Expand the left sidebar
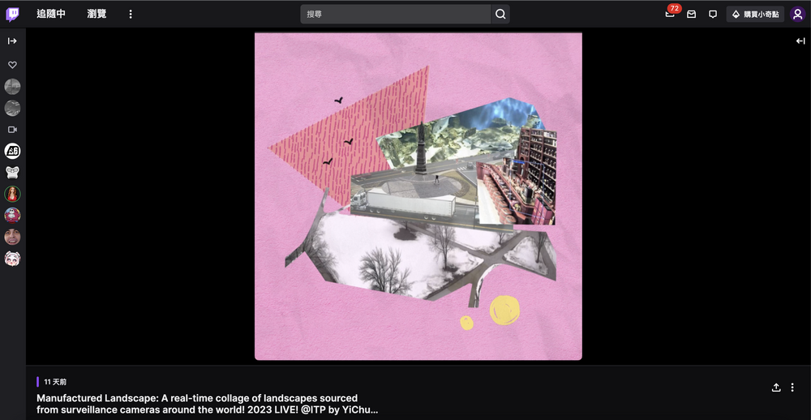The image size is (811, 420). pyautogui.click(x=12, y=41)
